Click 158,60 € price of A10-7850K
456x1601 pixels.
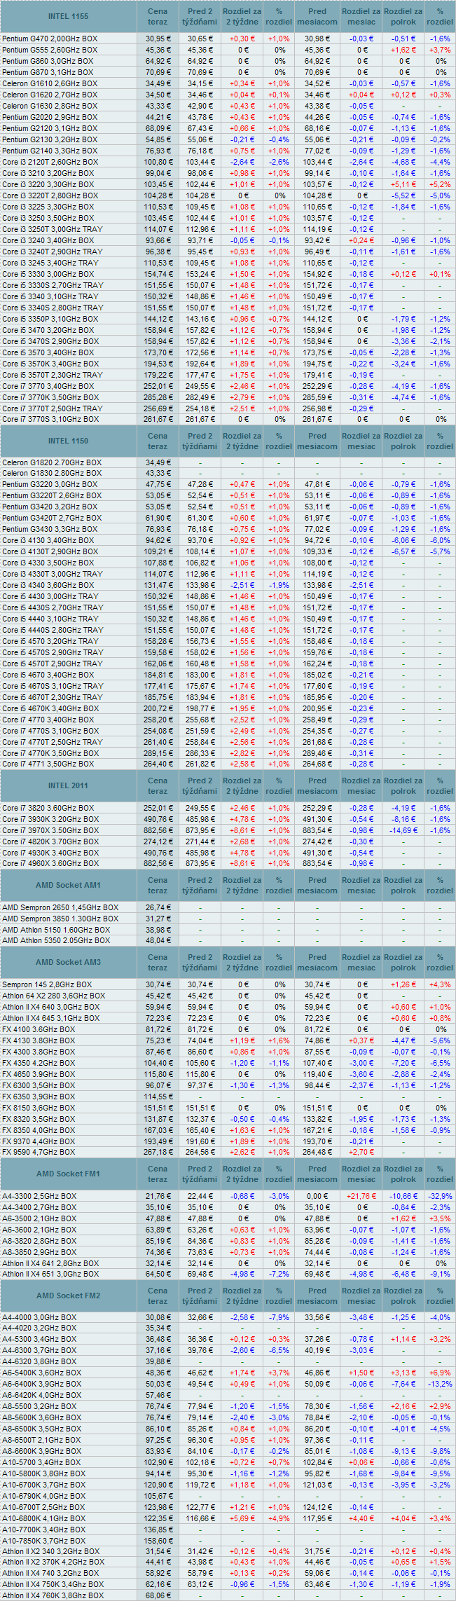(158, 1541)
